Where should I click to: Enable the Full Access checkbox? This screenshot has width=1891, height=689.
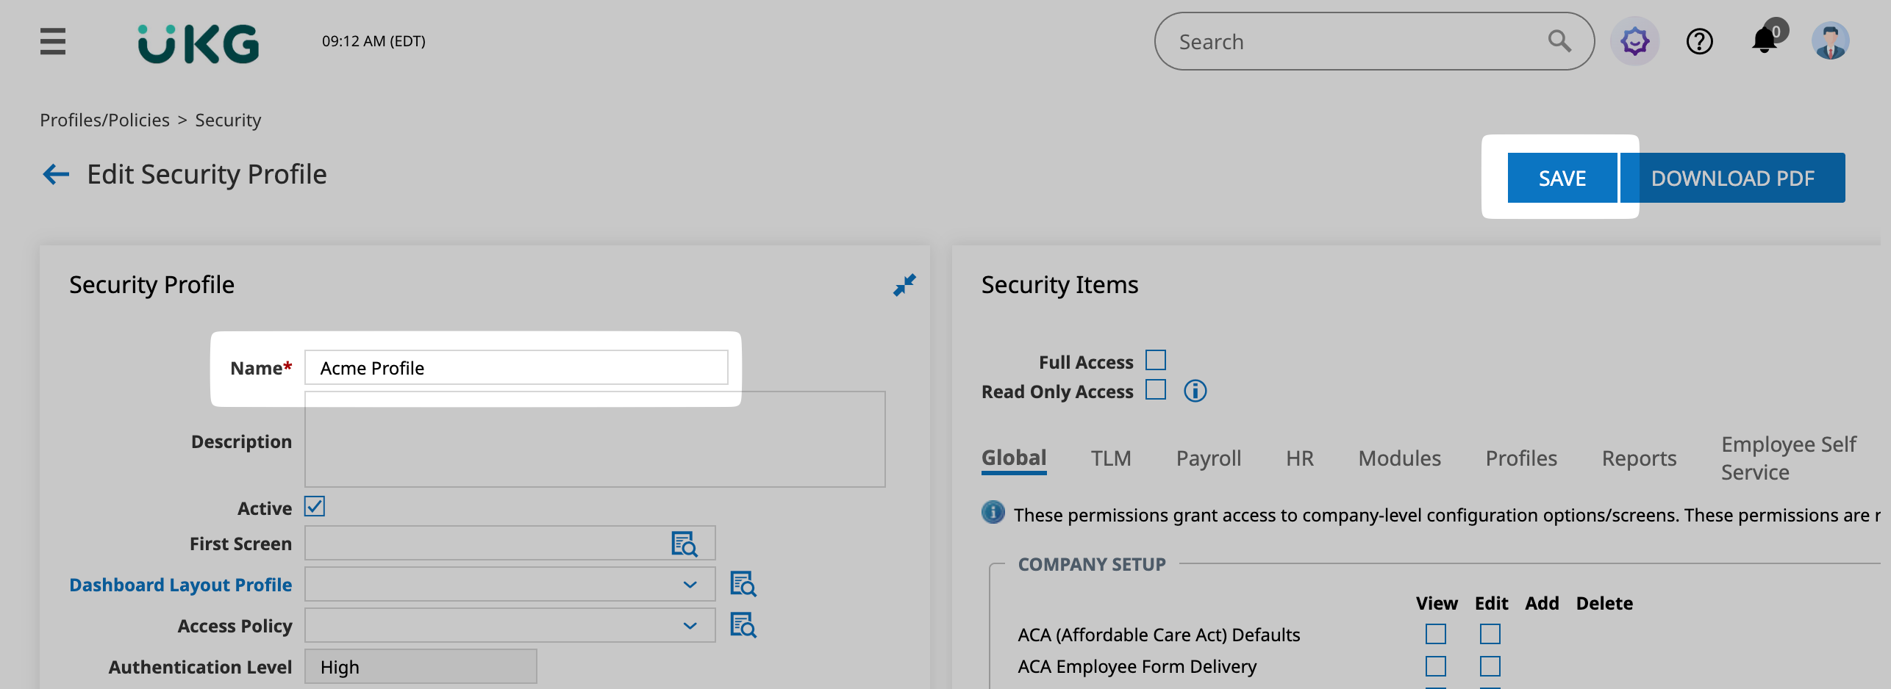pos(1156,361)
